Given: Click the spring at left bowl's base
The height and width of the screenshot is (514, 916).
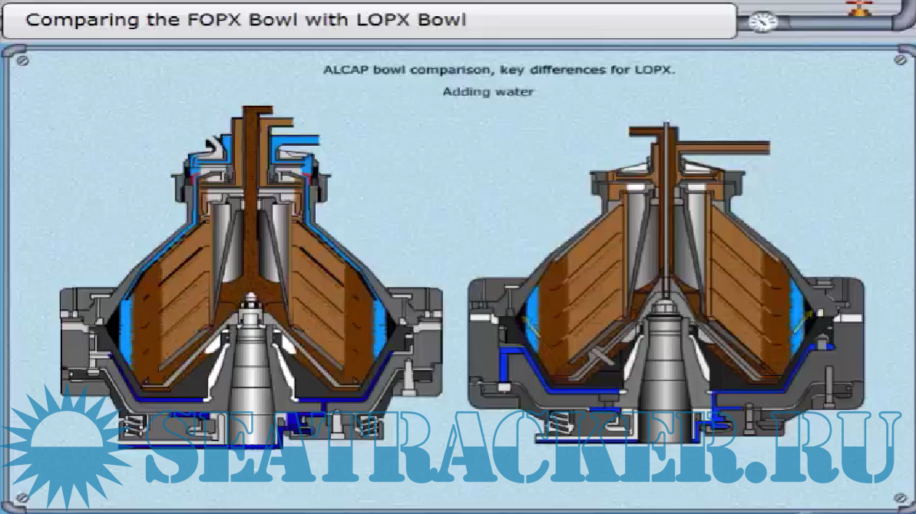Looking at the screenshot, I should tap(138, 426).
